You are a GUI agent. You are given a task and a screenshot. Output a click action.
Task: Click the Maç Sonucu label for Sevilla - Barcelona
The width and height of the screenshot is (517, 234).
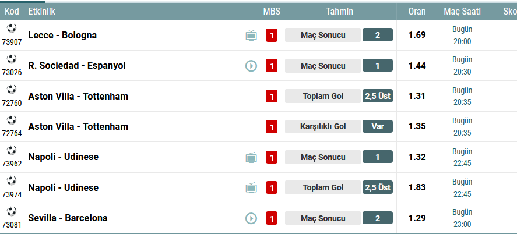pyautogui.click(x=323, y=218)
